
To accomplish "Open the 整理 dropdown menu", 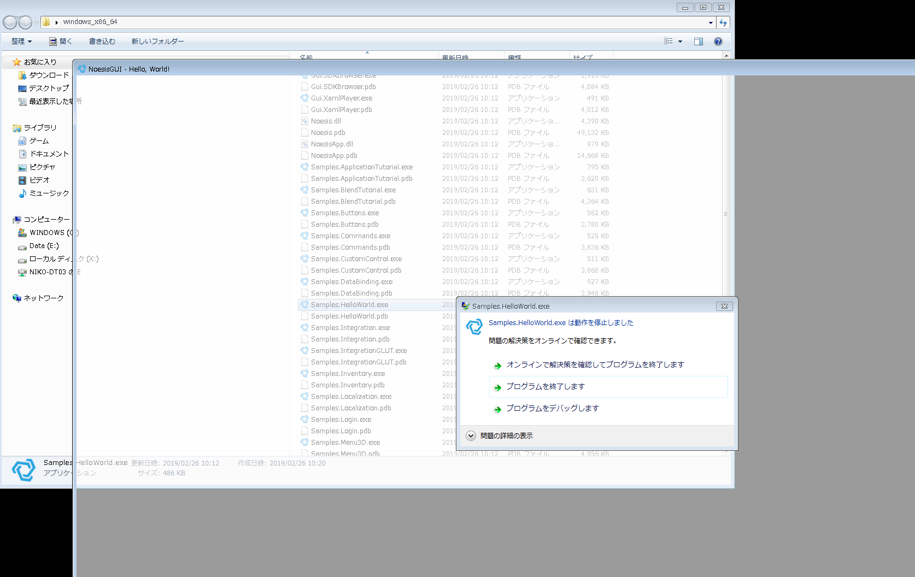I will [22, 42].
